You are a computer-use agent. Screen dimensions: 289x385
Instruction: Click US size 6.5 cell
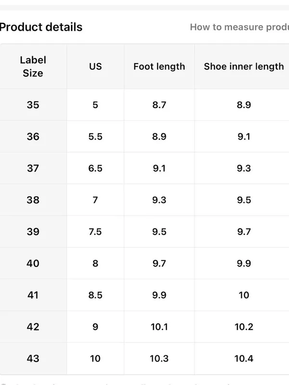(x=95, y=168)
